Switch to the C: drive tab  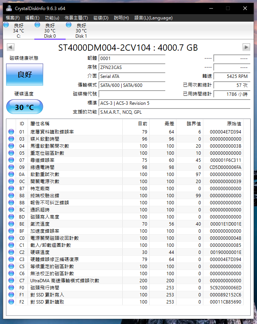tap(19, 31)
